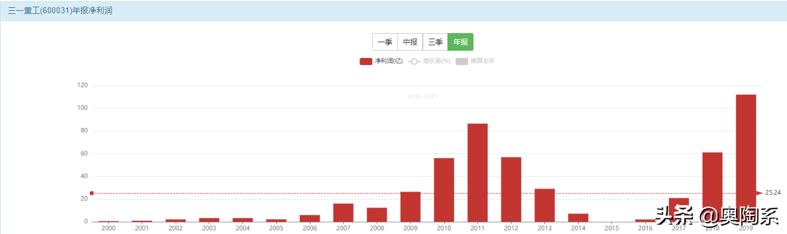
Task: Toggle the gray 推算全年 legend swatch
Action: 462,62
